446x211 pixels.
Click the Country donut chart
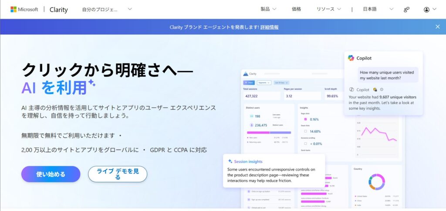pos(377,182)
